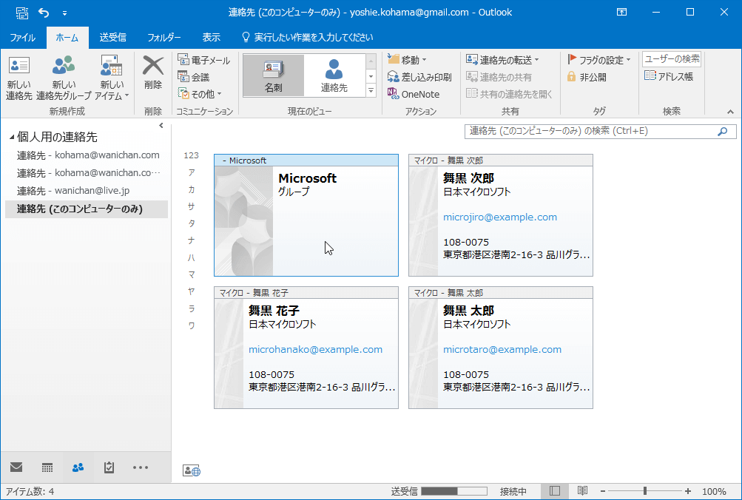
Task: Select the ホーム ribbon tab
Action: (67, 38)
